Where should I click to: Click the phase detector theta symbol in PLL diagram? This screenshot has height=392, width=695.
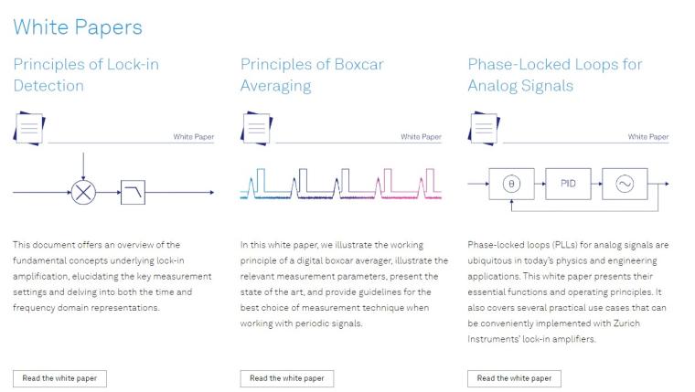click(511, 184)
